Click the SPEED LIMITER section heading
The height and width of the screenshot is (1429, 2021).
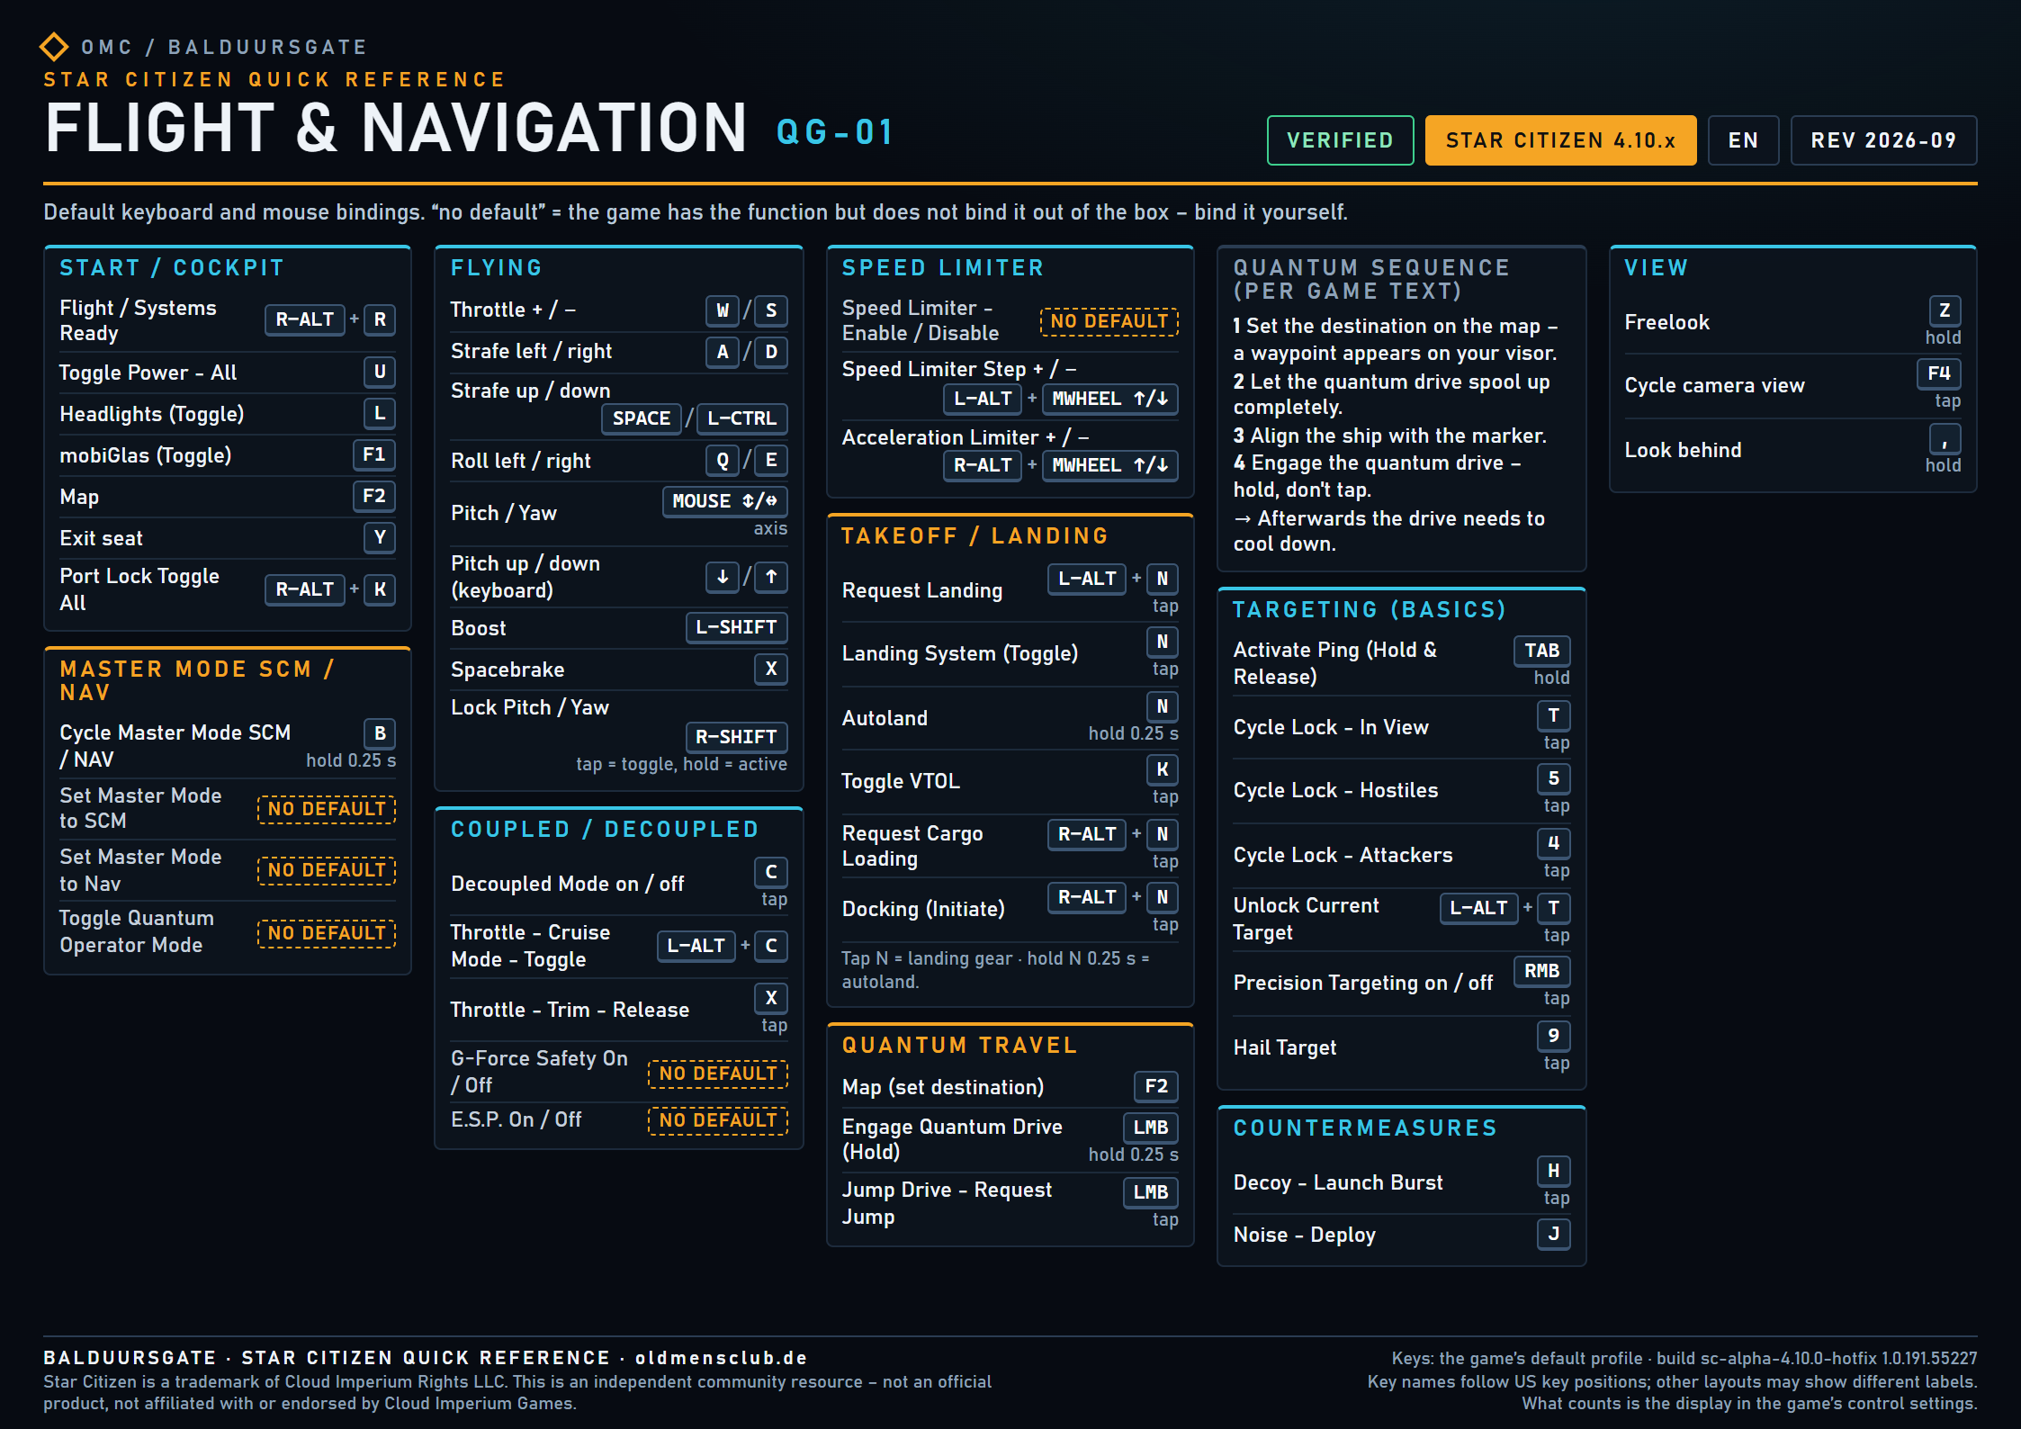coord(943,268)
